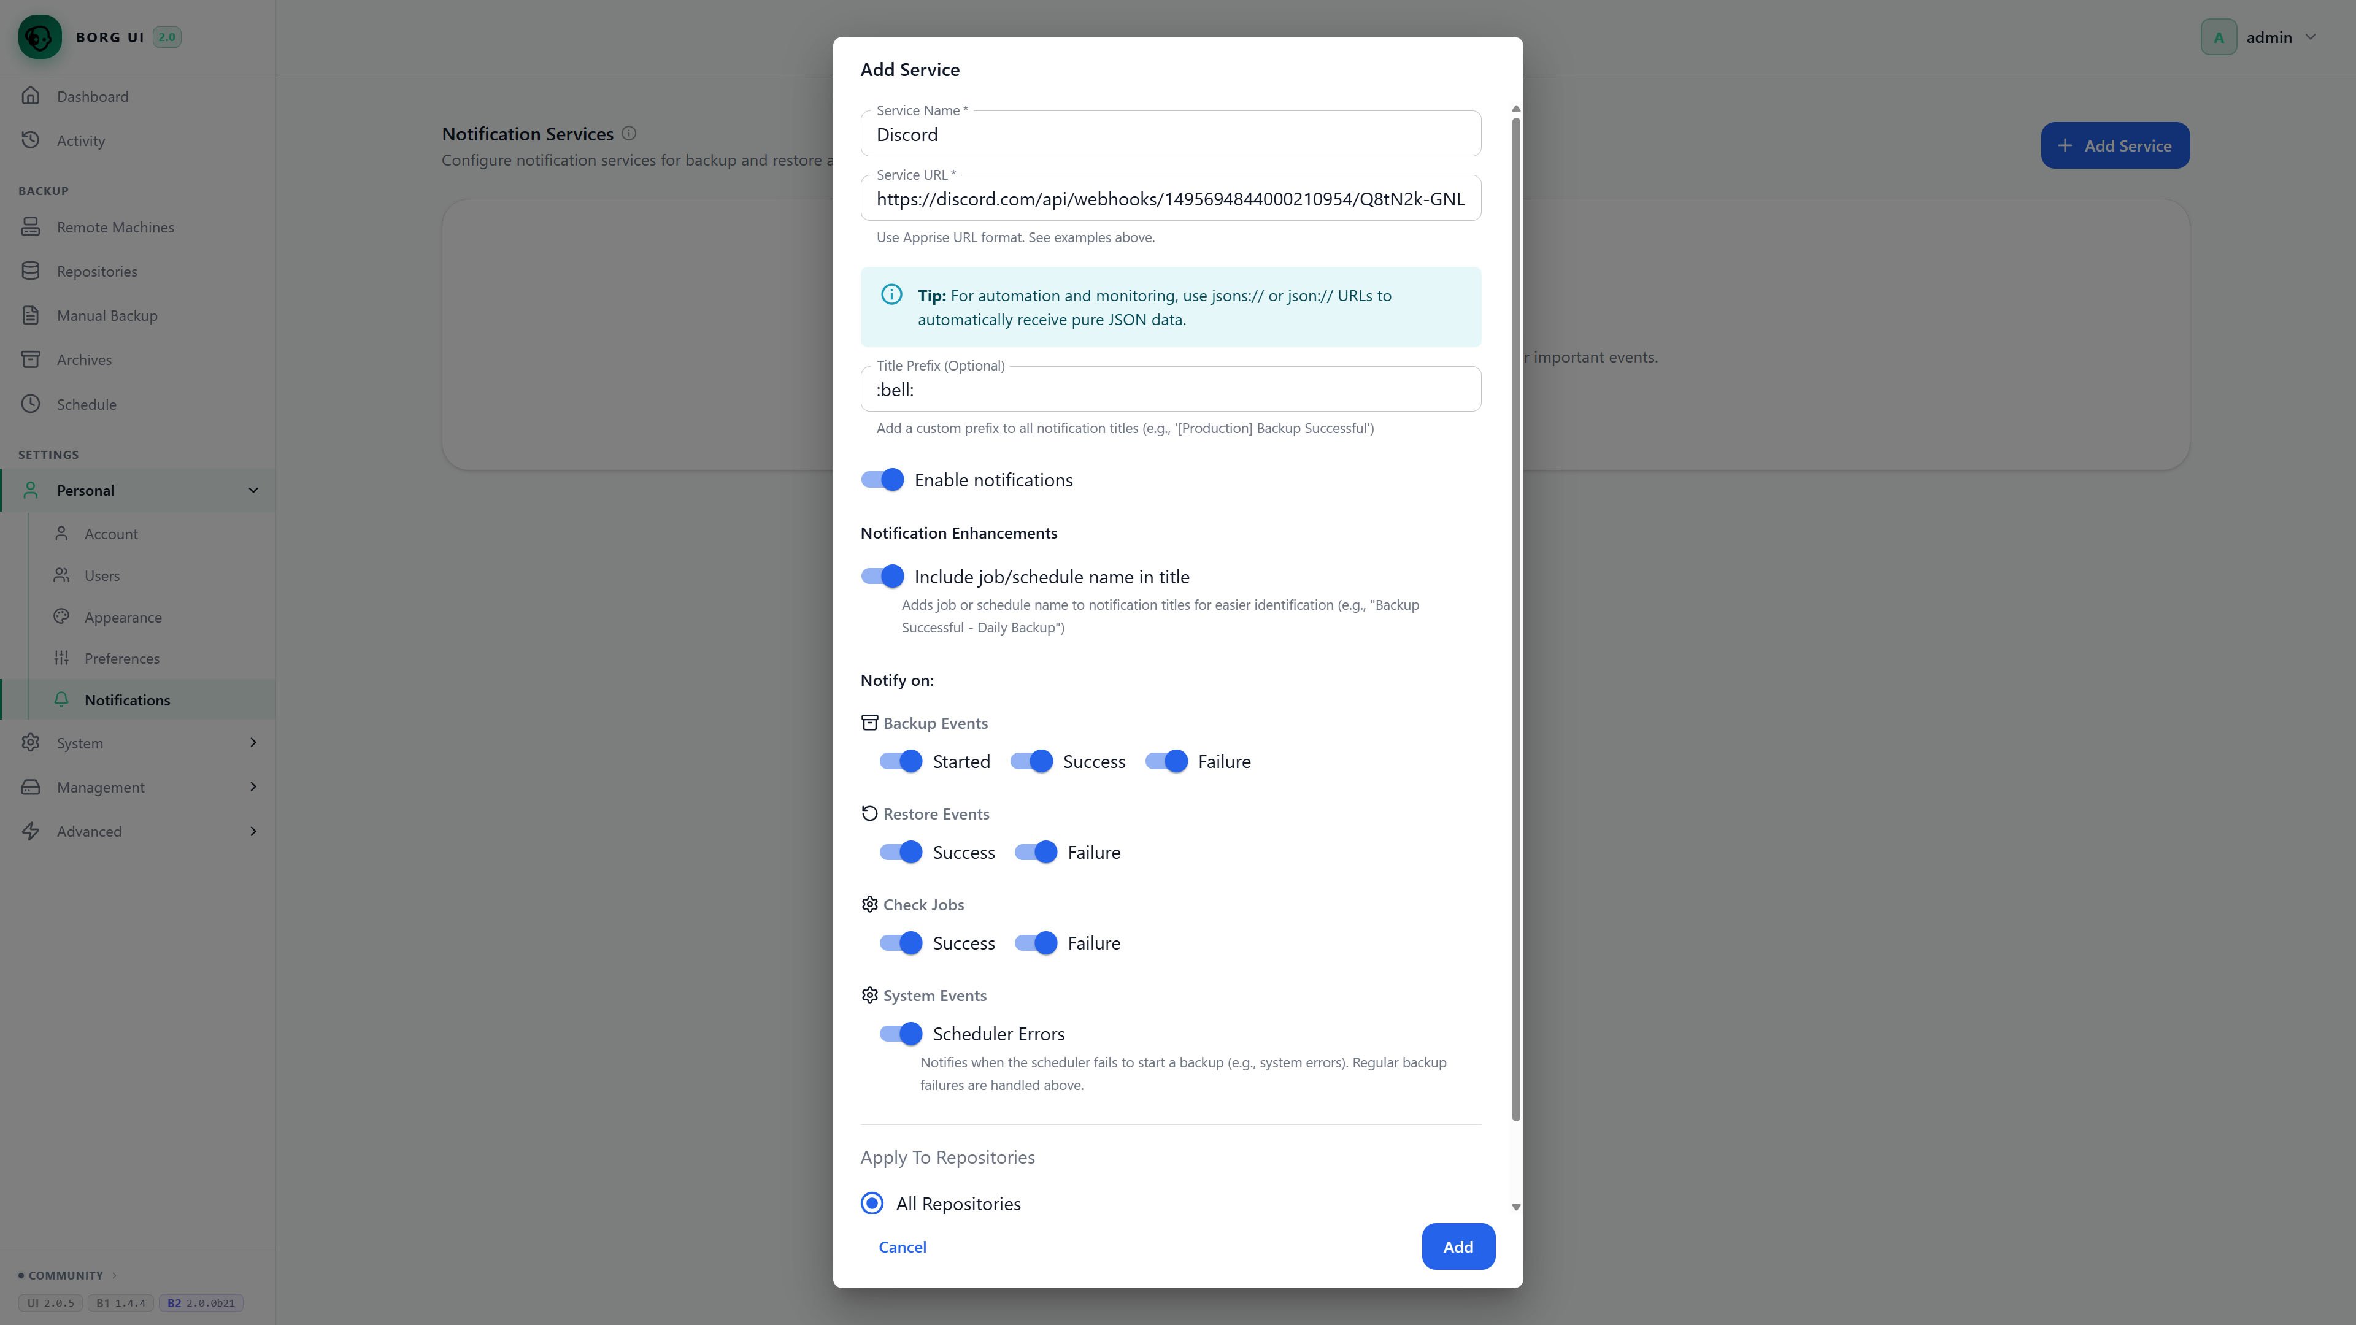Viewport: 2356px width, 1325px height.
Task: Click the Remote Machines server icon
Action: (31, 227)
